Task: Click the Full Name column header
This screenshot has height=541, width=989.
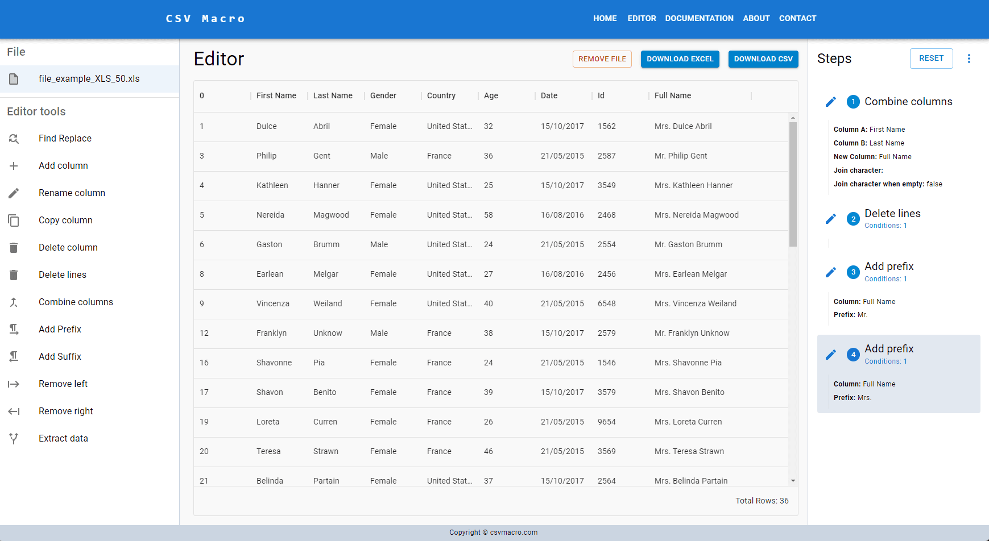Action: click(x=673, y=95)
